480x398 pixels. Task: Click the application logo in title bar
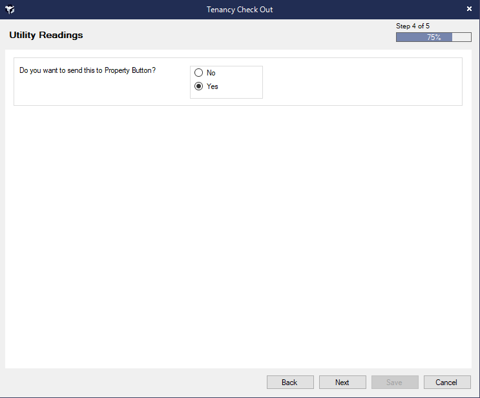(x=10, y=10)
